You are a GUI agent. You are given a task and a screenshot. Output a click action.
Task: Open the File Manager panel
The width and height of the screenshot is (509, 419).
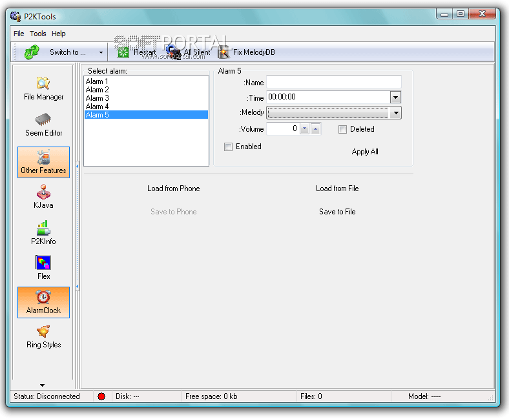[43, 88]
